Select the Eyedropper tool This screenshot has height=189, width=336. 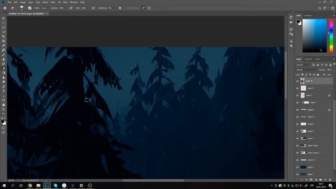click(4, 46)
